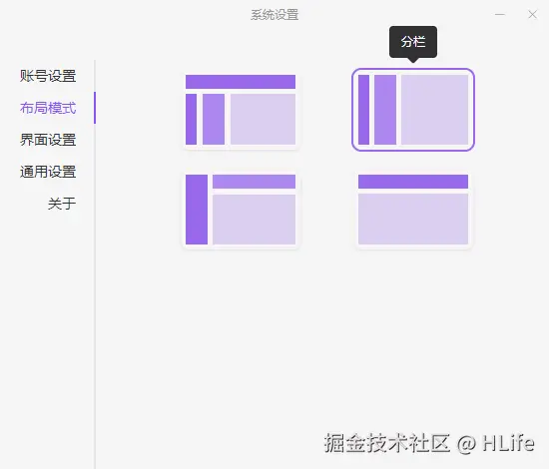Select the highlighted 分栏 column layout

pos(413,110)
